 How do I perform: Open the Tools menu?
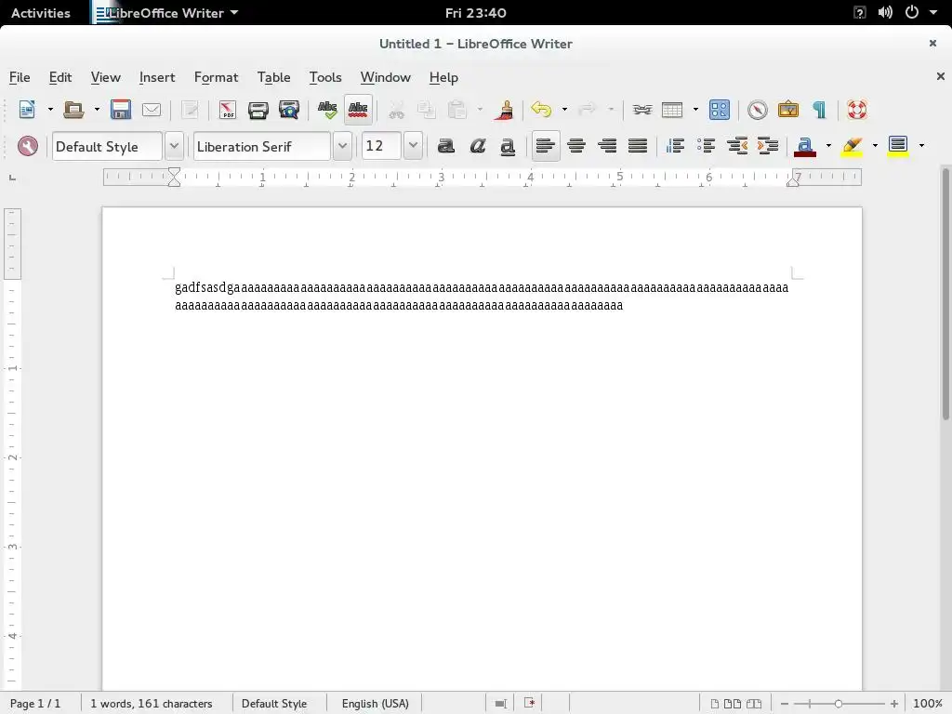(325, 77)
